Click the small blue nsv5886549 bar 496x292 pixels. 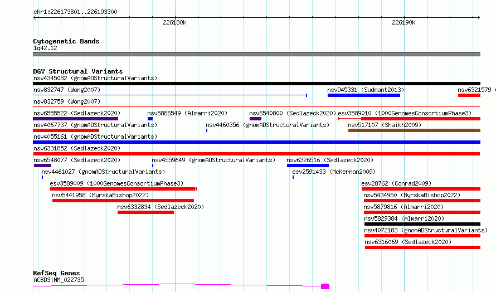[150, 119]
